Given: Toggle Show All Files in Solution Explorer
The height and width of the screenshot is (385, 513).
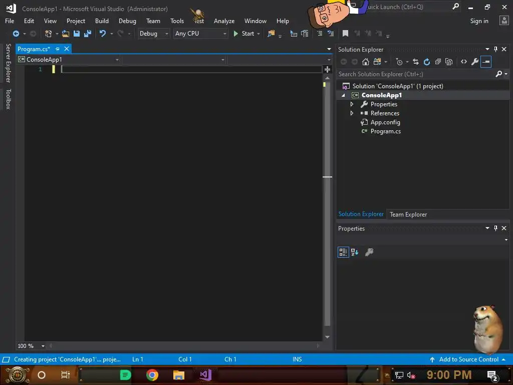Looking at the screenshot, I should tap(449, 62).
